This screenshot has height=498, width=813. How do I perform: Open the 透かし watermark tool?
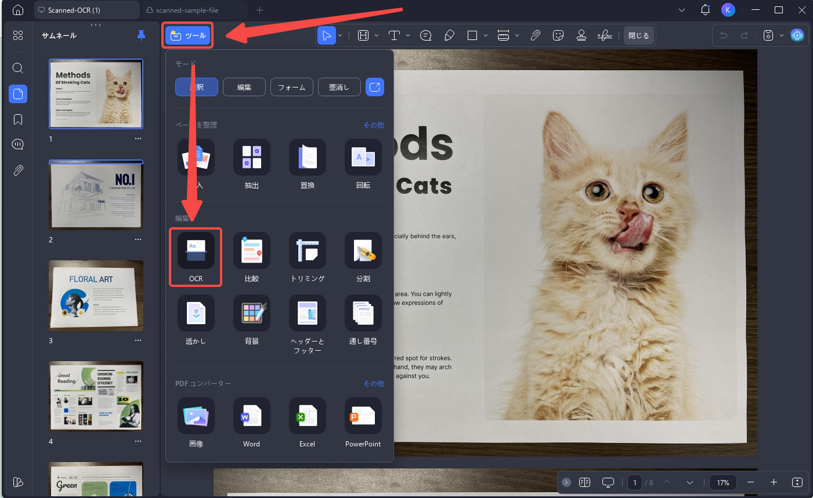click(x=196, y=319)
